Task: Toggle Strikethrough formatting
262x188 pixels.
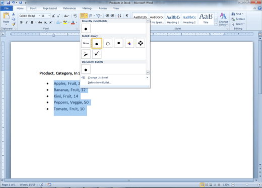Action: 40,23
